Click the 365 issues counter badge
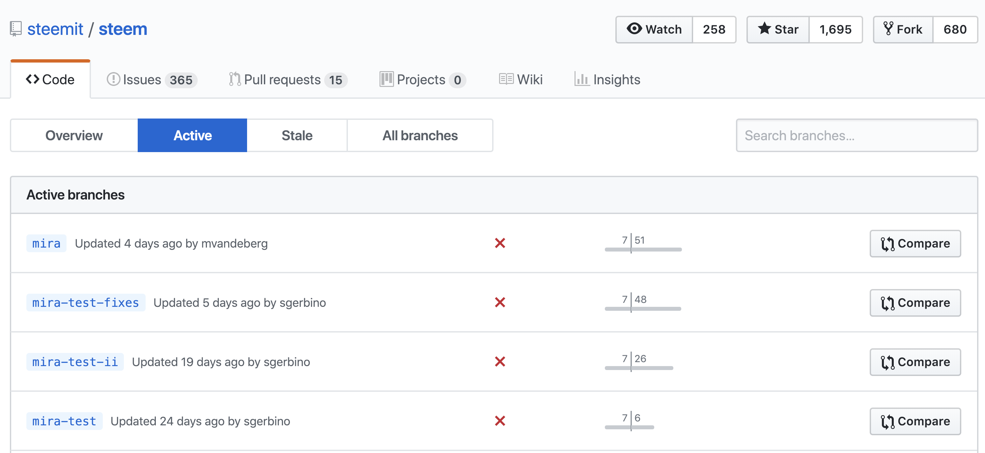Viewport: 985px width, 453px height. (x=181, y=80)
